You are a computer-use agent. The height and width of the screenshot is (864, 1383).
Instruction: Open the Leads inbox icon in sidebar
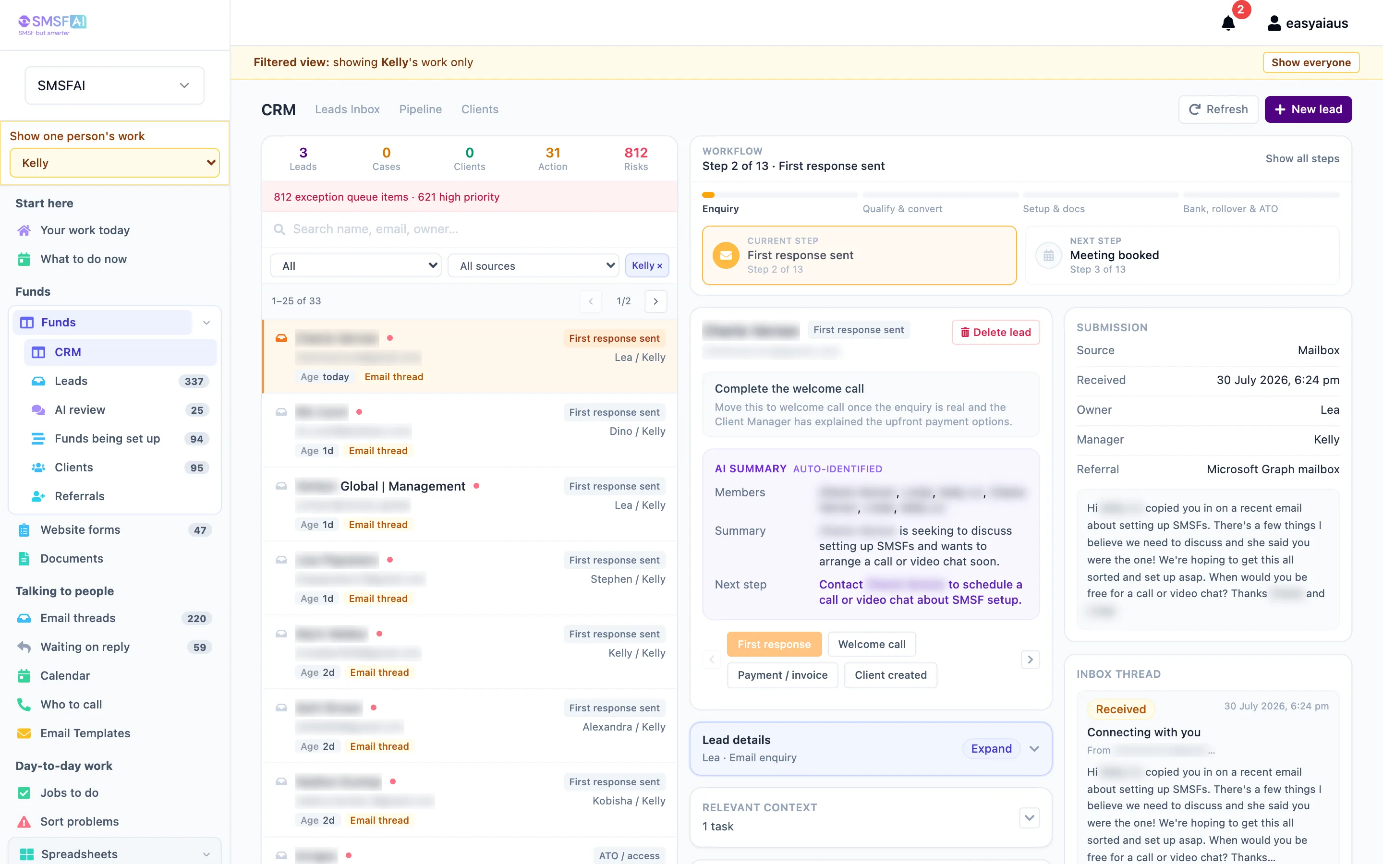(x=38, y=381)
